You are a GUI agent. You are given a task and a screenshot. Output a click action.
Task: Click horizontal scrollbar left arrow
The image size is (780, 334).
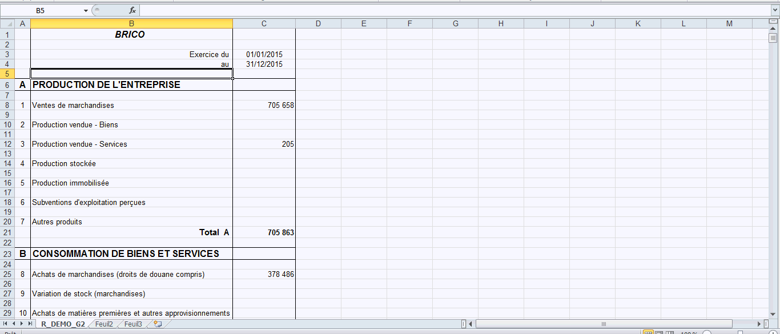(x=471, y=324)
